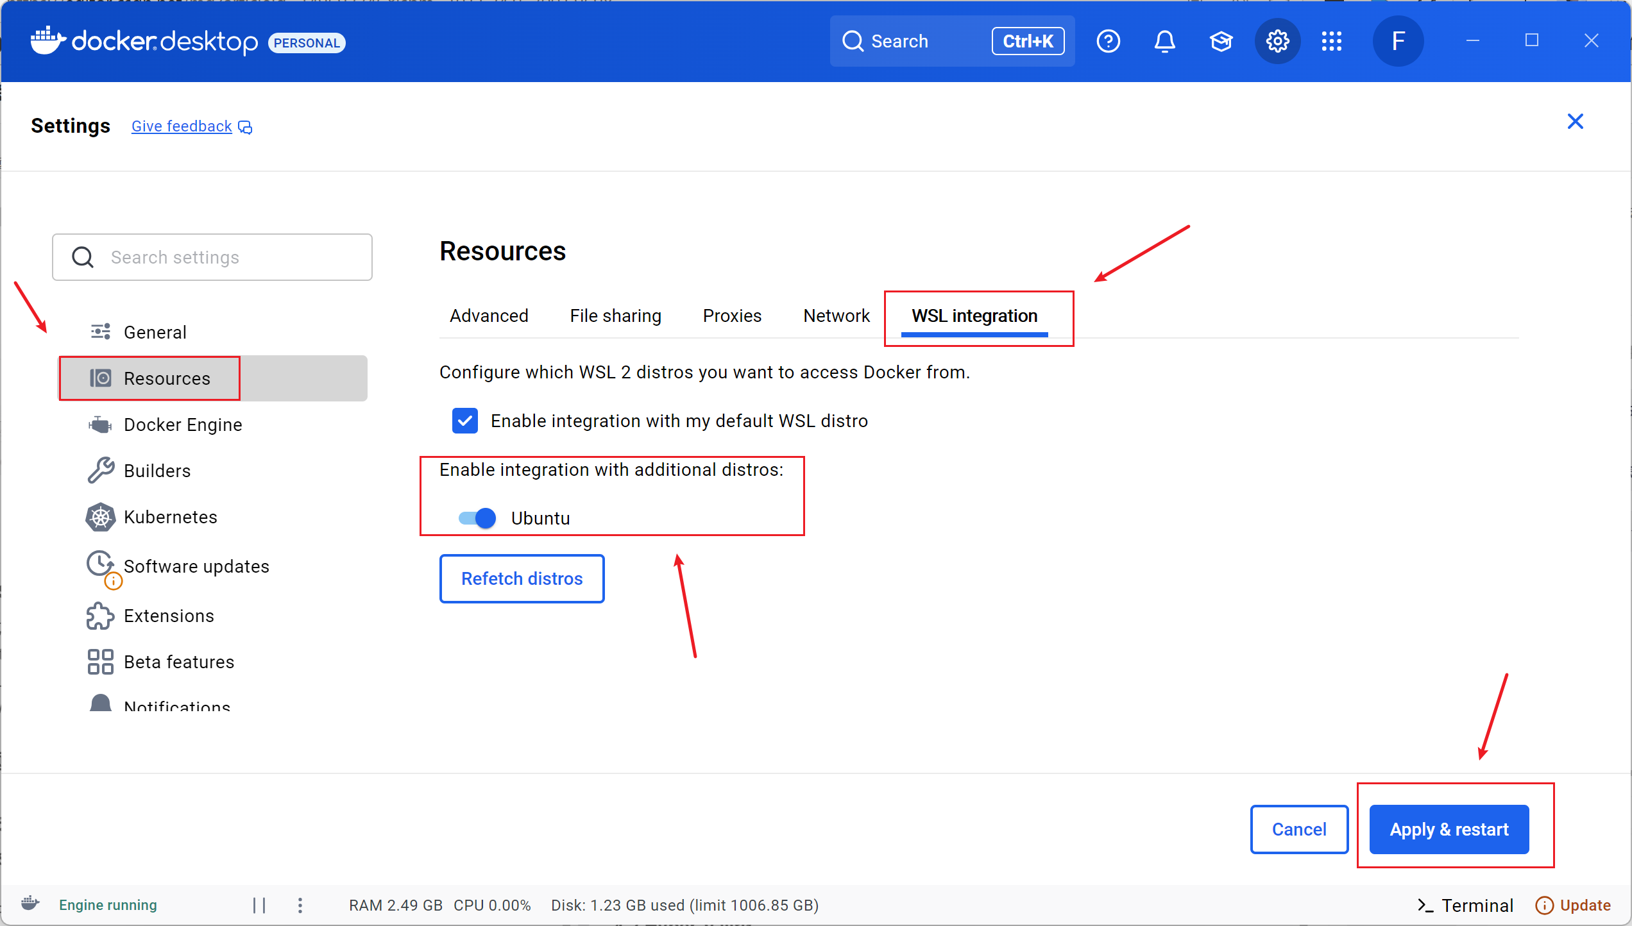1632x926 pixels.
Task: Click the PERSONAL plan badge
Action: (x=307, y=42)
